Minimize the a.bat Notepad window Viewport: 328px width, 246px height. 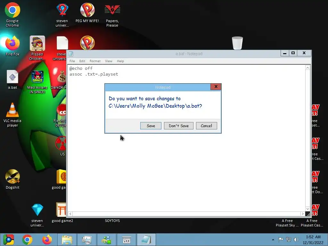(285, 53)
